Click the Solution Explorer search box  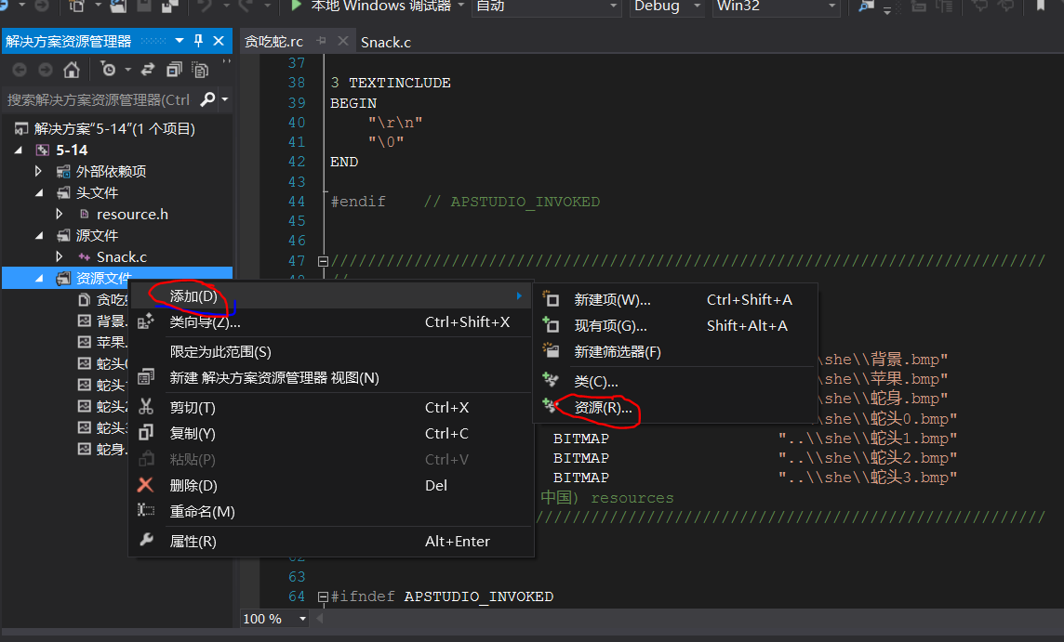(100, 99)
